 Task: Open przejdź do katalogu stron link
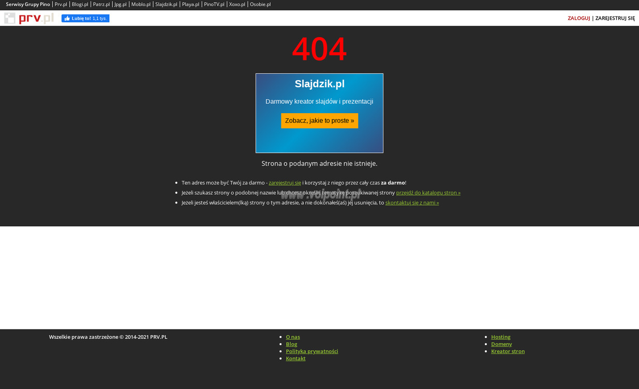428,193
